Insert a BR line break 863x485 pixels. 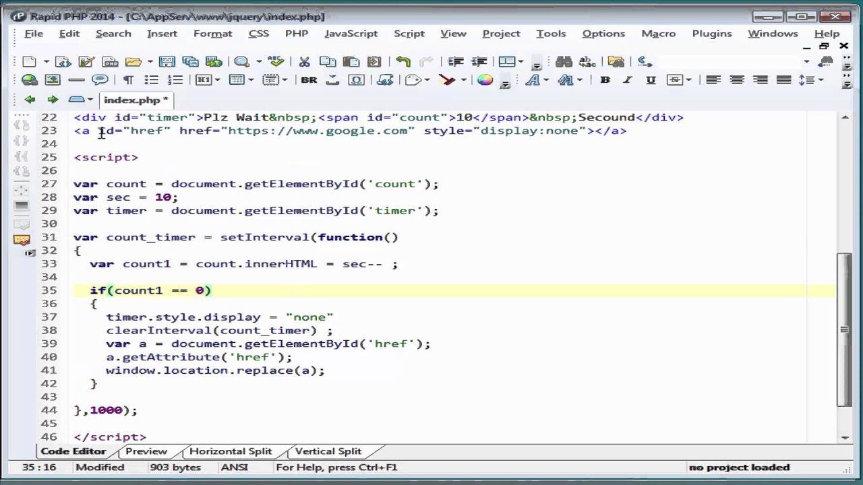click(x=309, y=80)
